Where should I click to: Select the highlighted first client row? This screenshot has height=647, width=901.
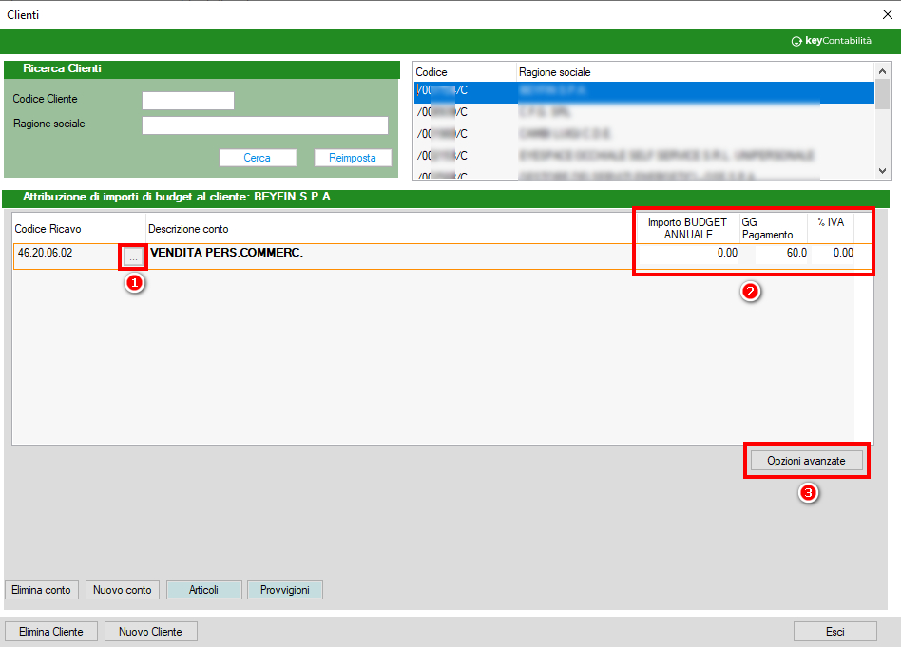coord(642,91)
